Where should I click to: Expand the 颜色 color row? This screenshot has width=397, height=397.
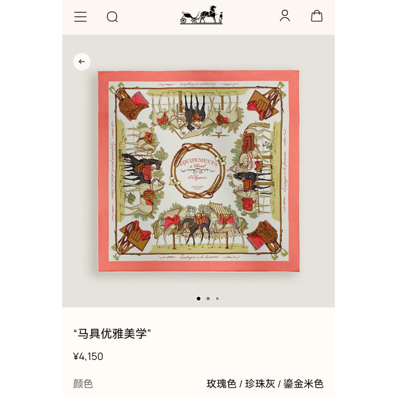coord(198,384)
